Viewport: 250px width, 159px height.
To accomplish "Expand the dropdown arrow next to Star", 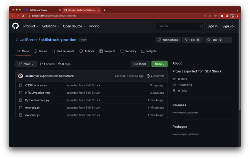I will point(229,40).
